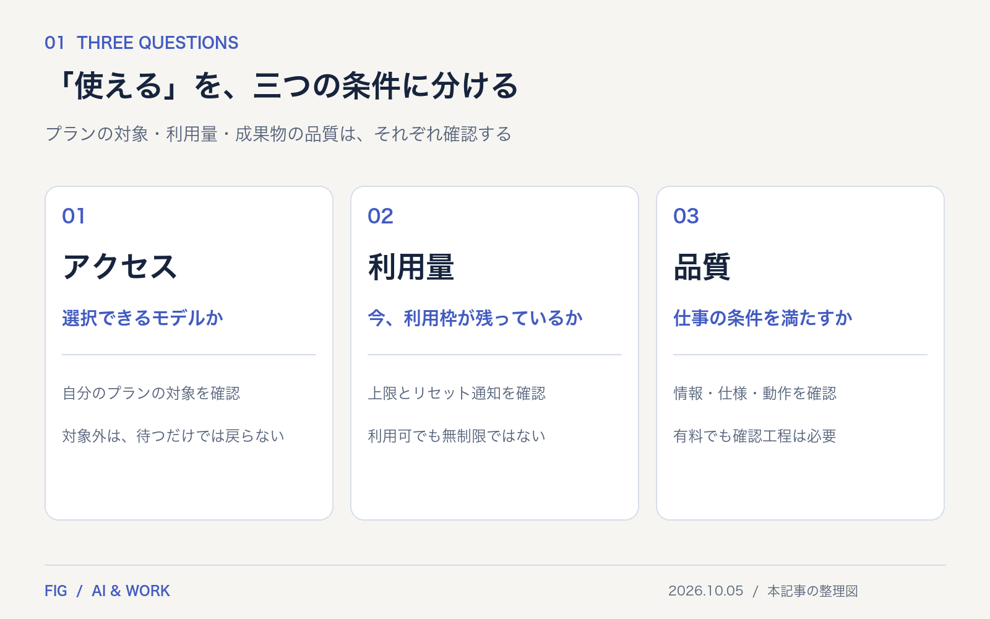Click the line 上限とリセット通知を確認
The width and height of the screenshot is (990, 619).
point(457,393)
